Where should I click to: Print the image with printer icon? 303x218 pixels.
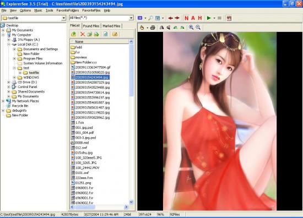coord(153,28)
